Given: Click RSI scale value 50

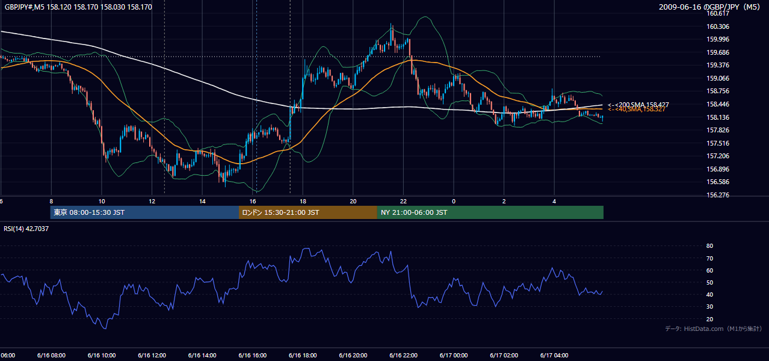Looking at the screenshot, I should [709, 282].
